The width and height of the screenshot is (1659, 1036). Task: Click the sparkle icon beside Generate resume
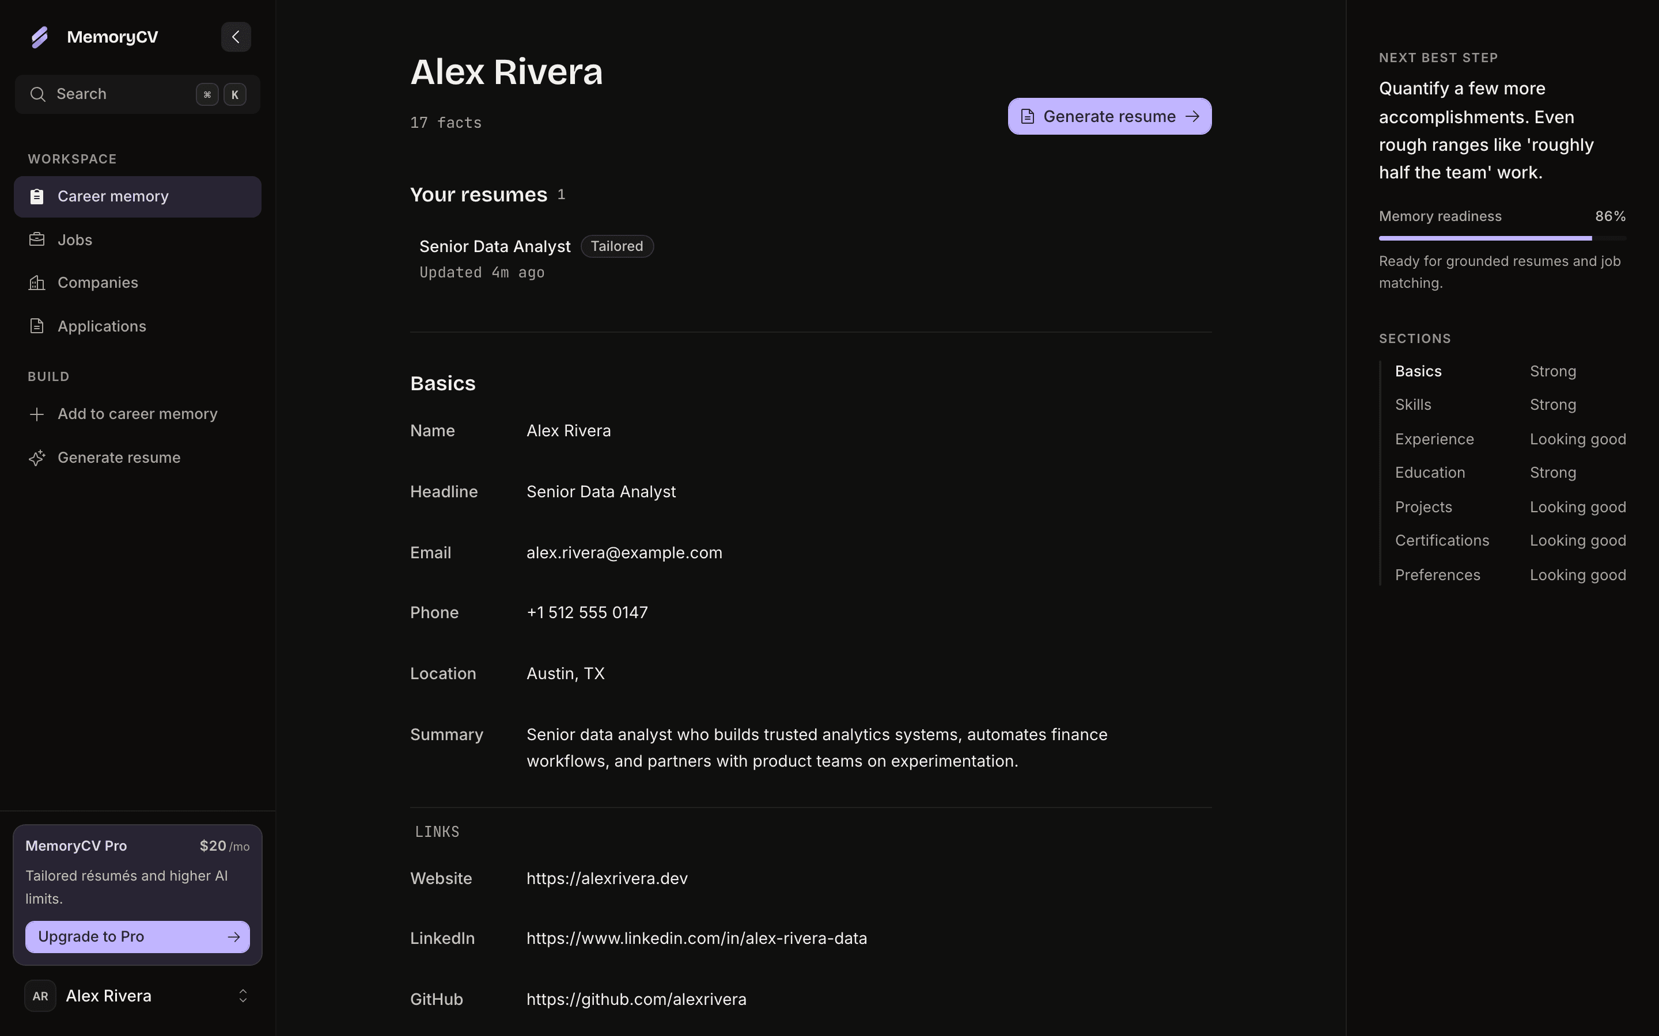pos(37,458)
